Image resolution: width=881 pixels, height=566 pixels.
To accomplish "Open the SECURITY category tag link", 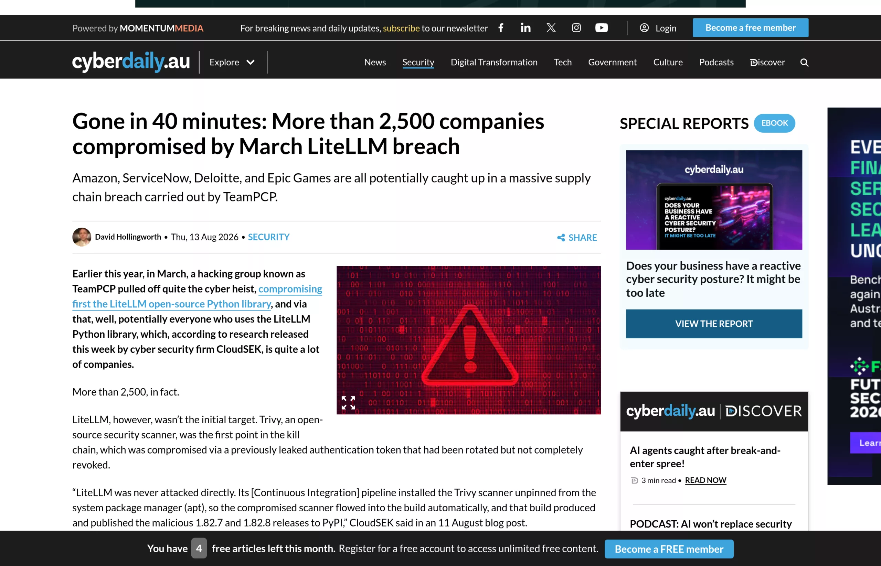I will pyautogui.click(x=268, y=237).
